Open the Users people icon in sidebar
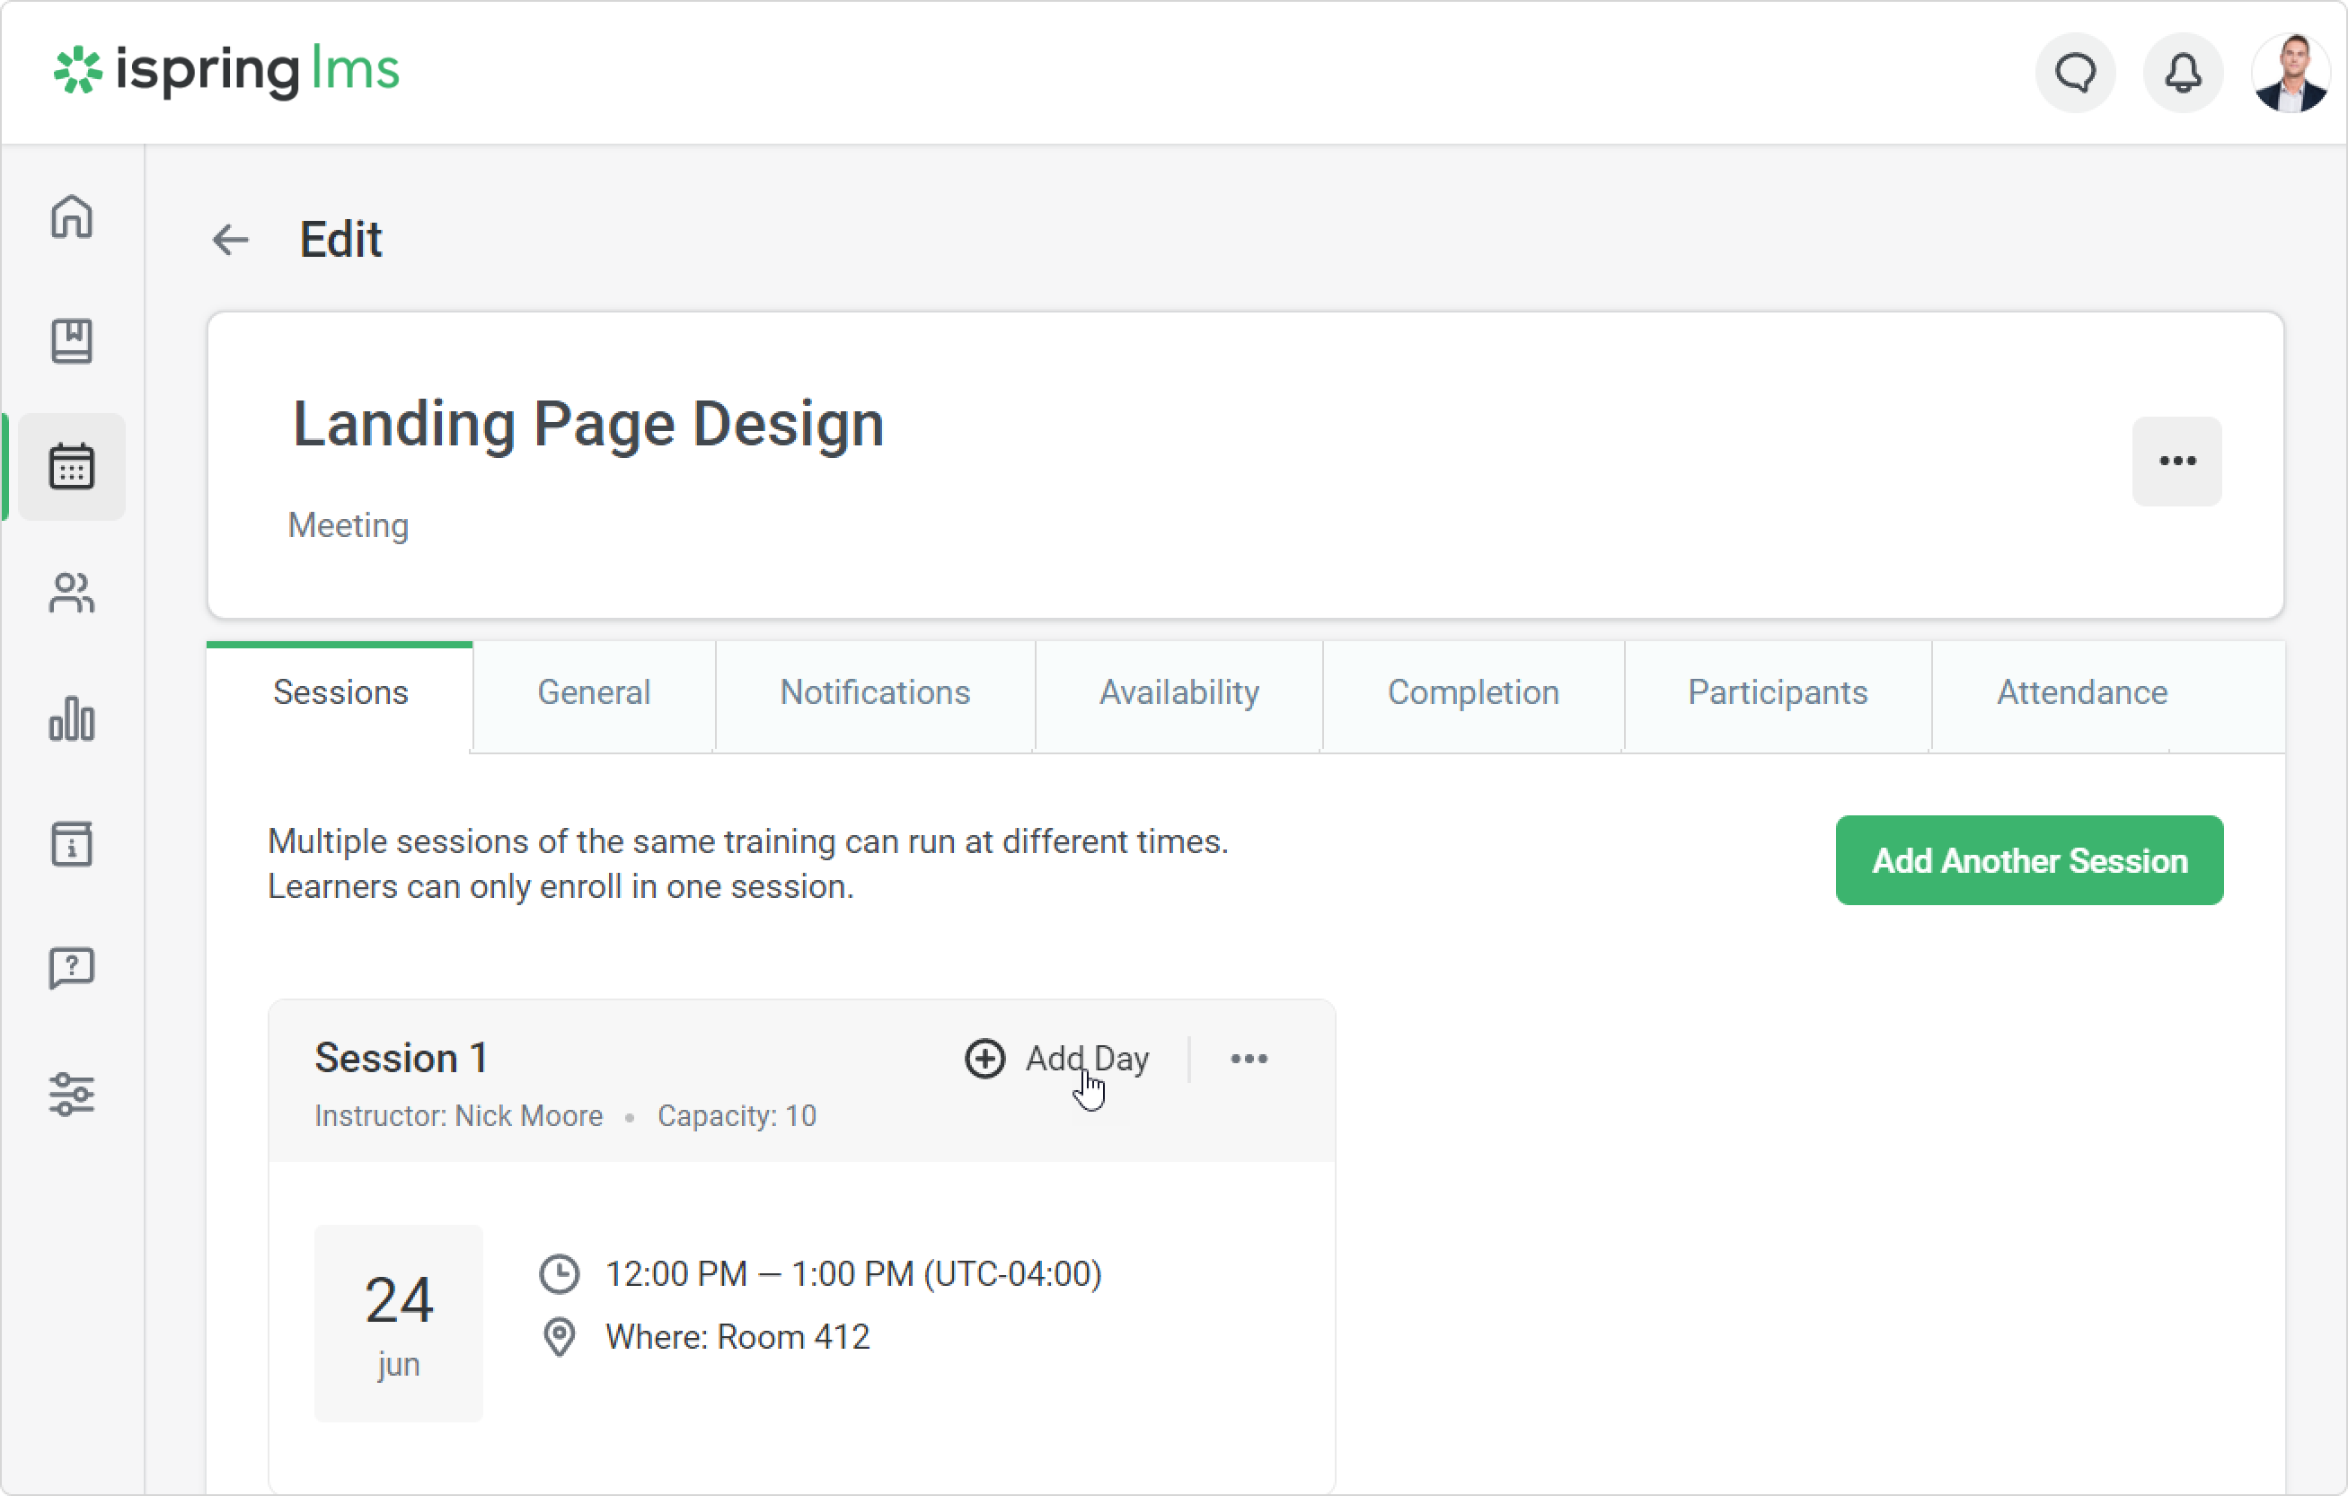 [x=71, y=593]
